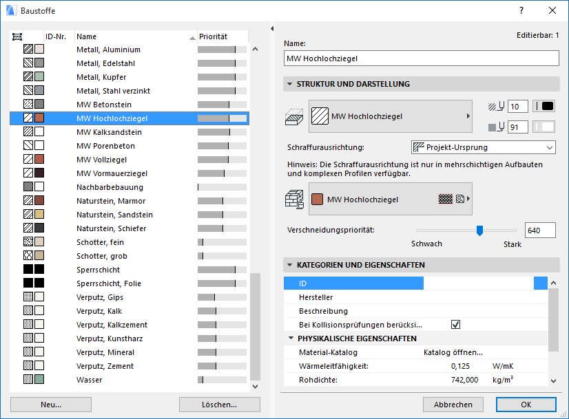Click the surface color swatch of Naturstein, Sandstein

[39, 214]
